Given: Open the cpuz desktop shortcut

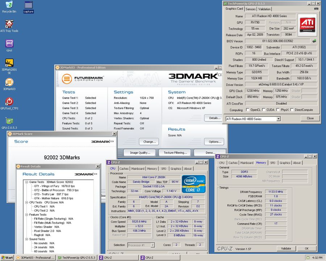Looking at the screenshot, I should (9, 46).
